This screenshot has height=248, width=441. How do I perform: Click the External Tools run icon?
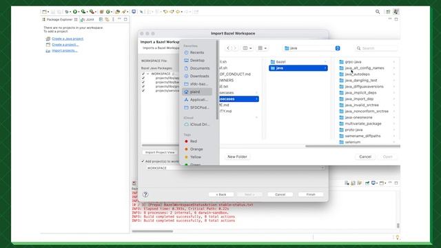(x=92, y=12)
